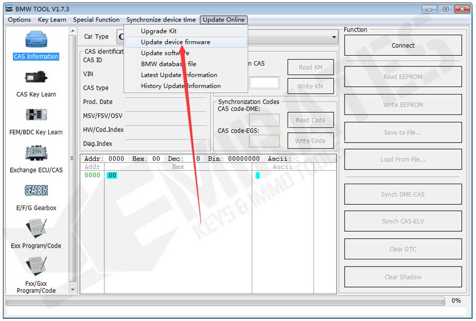This screenshot has height=321, width=476.
Task: Click the KM value input field
Action: [x=264, y=83]
